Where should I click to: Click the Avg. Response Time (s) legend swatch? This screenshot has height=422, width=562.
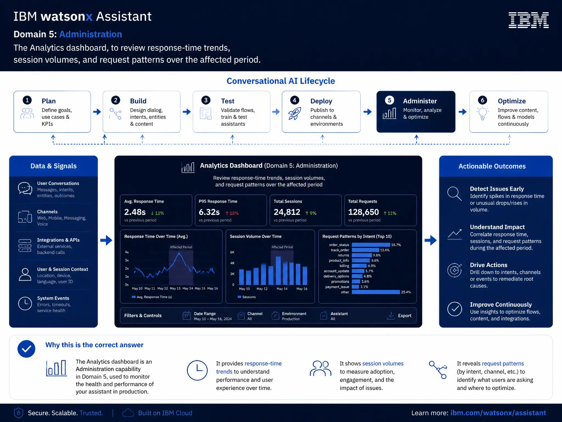134,297
